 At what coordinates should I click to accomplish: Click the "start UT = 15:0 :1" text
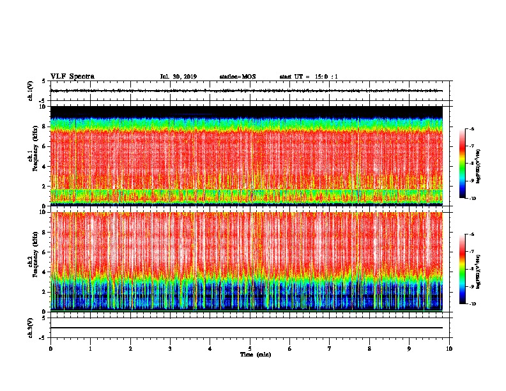tap(309, 77)
